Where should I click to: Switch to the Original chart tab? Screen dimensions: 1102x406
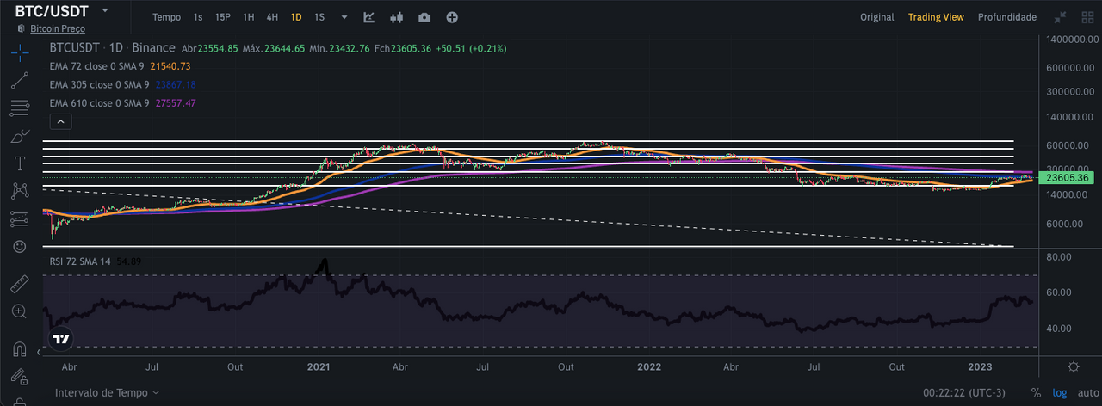click(x=877, y=17)
